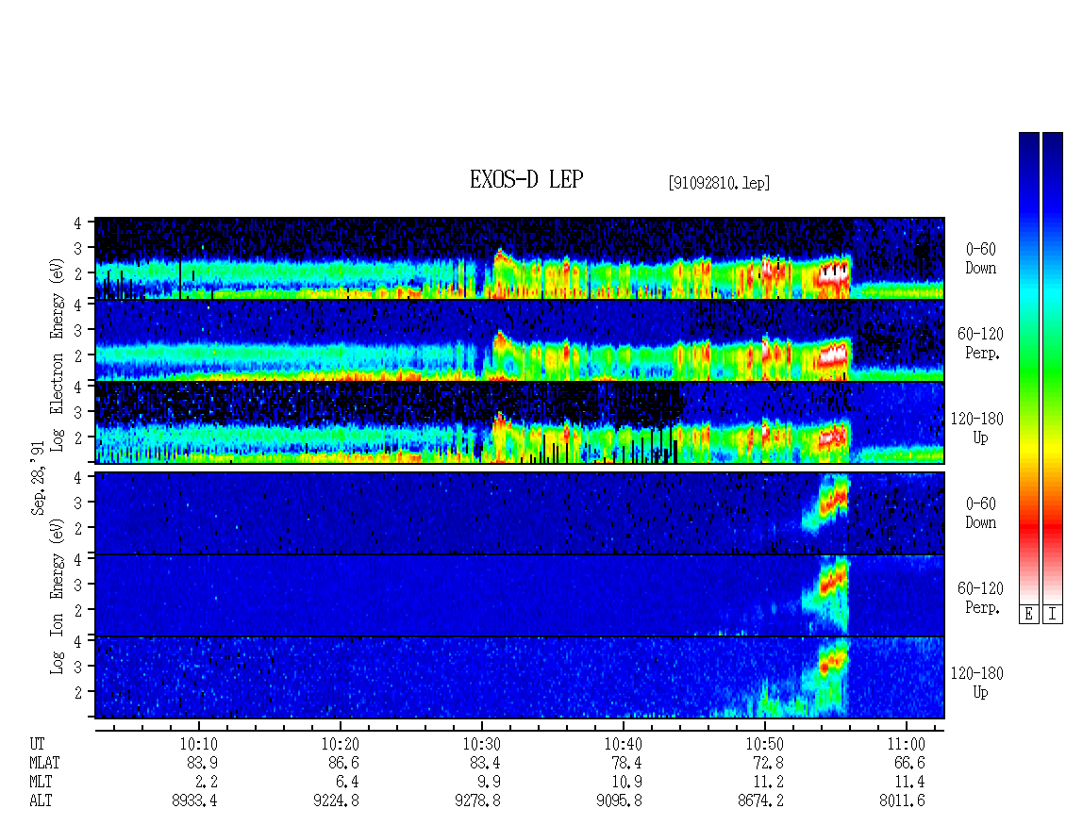Viewport: 1066px width, 825px height.
Task: Click the ALT value "9278.8"
Action: (x=478, y=801)
